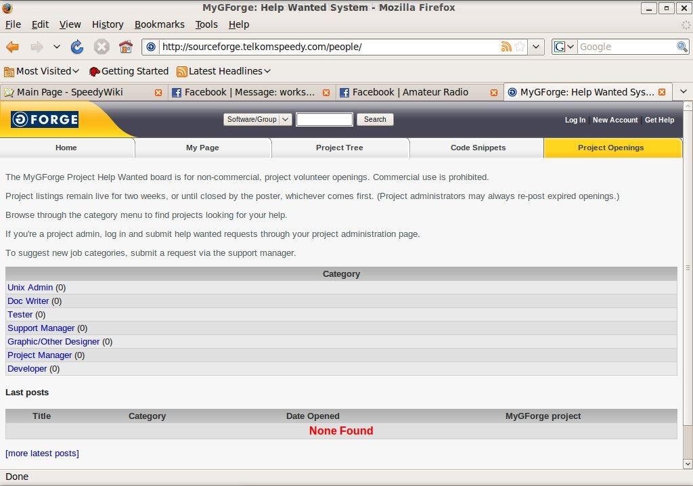
Task: Click the RSS feed icon in address bar
Action: click(506, 47)
